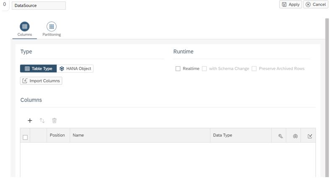Enable the Realtime checkbox

coord(178,68)
